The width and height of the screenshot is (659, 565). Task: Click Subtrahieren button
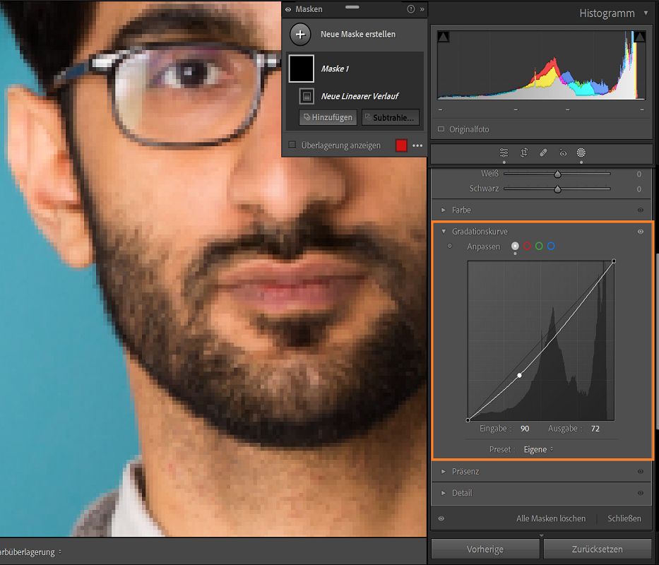tap(390, 117)
